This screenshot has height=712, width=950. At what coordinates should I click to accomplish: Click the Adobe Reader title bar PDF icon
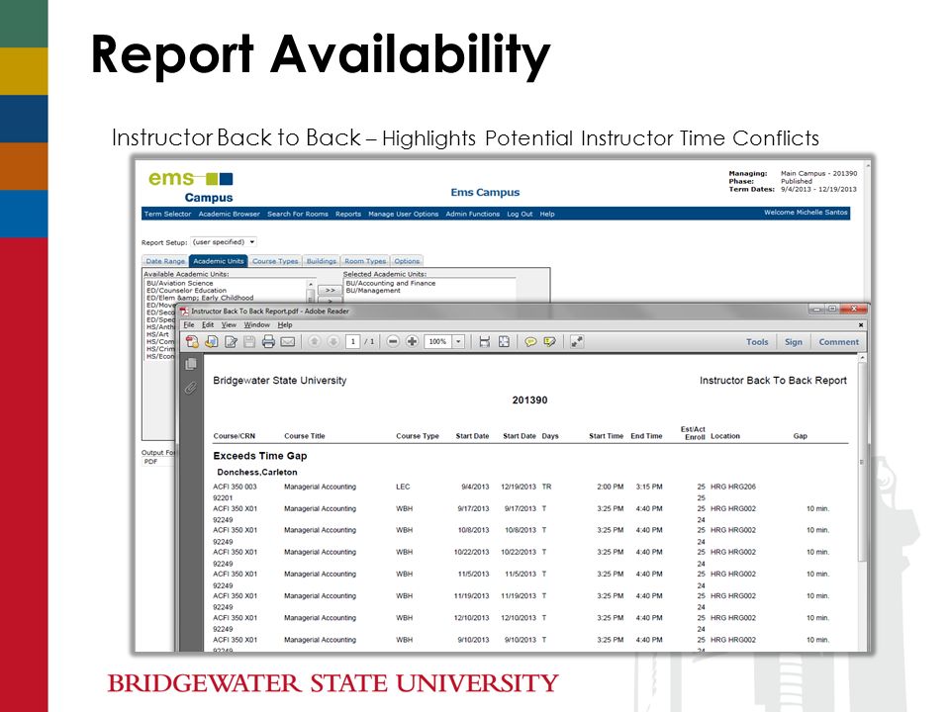[x=184, y=311]
